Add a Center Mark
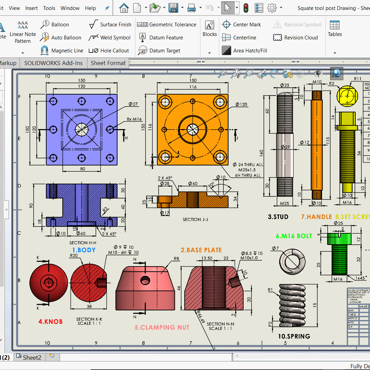This screenshot has width=370, height=370. (x=241, y=25)
